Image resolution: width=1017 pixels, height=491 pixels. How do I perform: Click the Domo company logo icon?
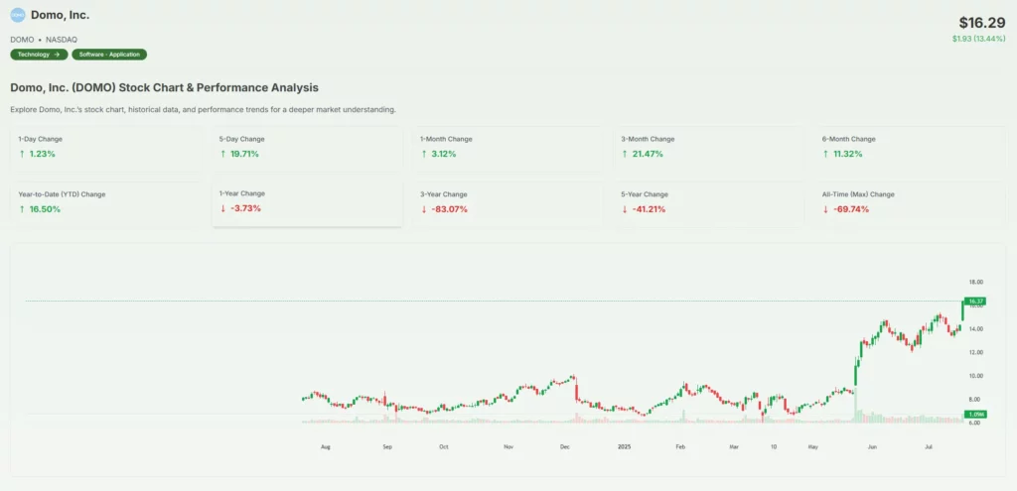tap(18, 15)
